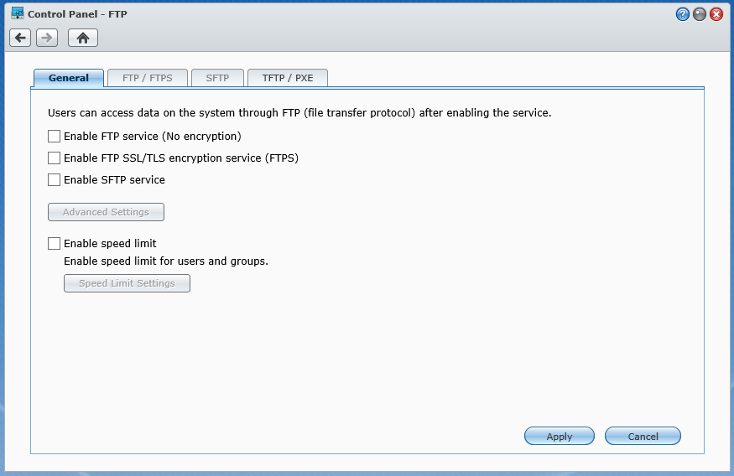Viewport: 734px width, 476px height.
Task: Open Advanced Settings
Action: pos(106,212)
